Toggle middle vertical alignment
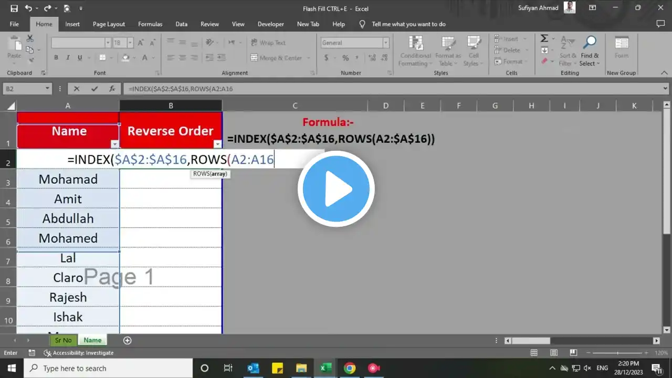Screen dimensions: 672x378 pos(183,43)
